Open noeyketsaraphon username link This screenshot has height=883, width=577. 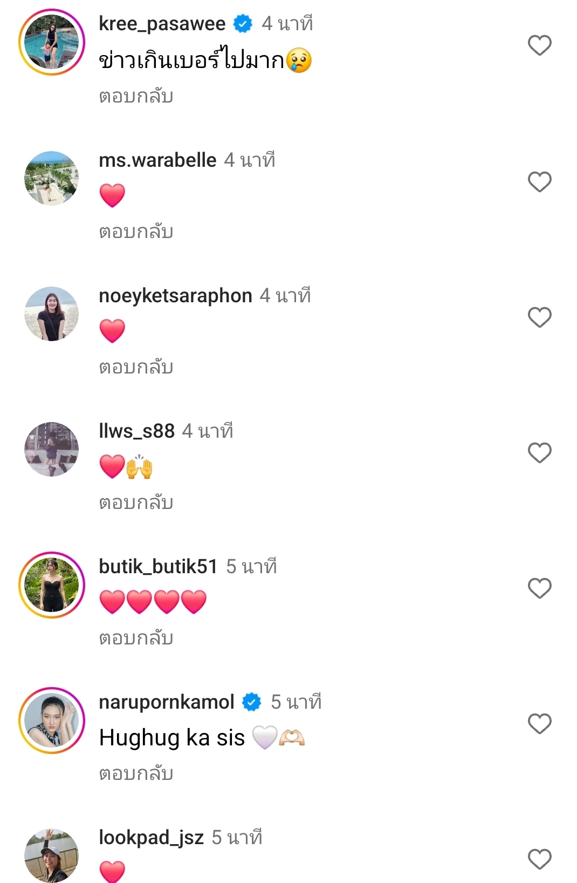(x=175, y=296)
